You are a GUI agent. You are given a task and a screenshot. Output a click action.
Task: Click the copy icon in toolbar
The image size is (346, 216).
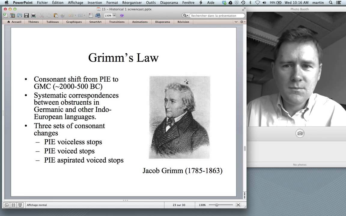click(49, 15)
